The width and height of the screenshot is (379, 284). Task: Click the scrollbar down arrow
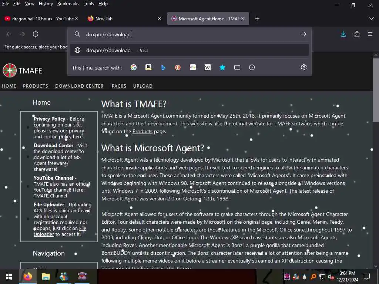[376, 267]
